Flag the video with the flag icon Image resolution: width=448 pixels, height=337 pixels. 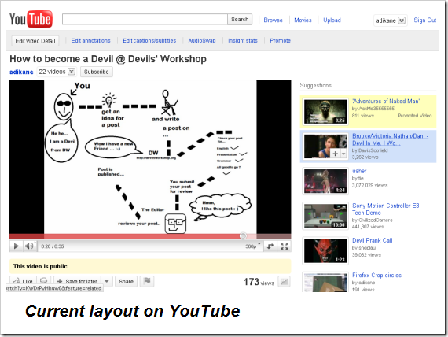pos(147,281)
